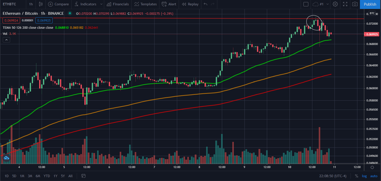The width and height of the screenshot is (381, 181).
Task: Click the 0.060000 price axis label
Action: [372, 88]
